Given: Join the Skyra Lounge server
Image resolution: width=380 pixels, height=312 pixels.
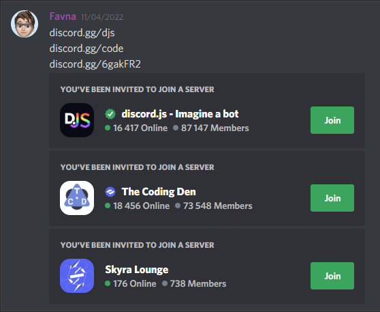Looking at the screenshot, I should [x=332, y=276].
